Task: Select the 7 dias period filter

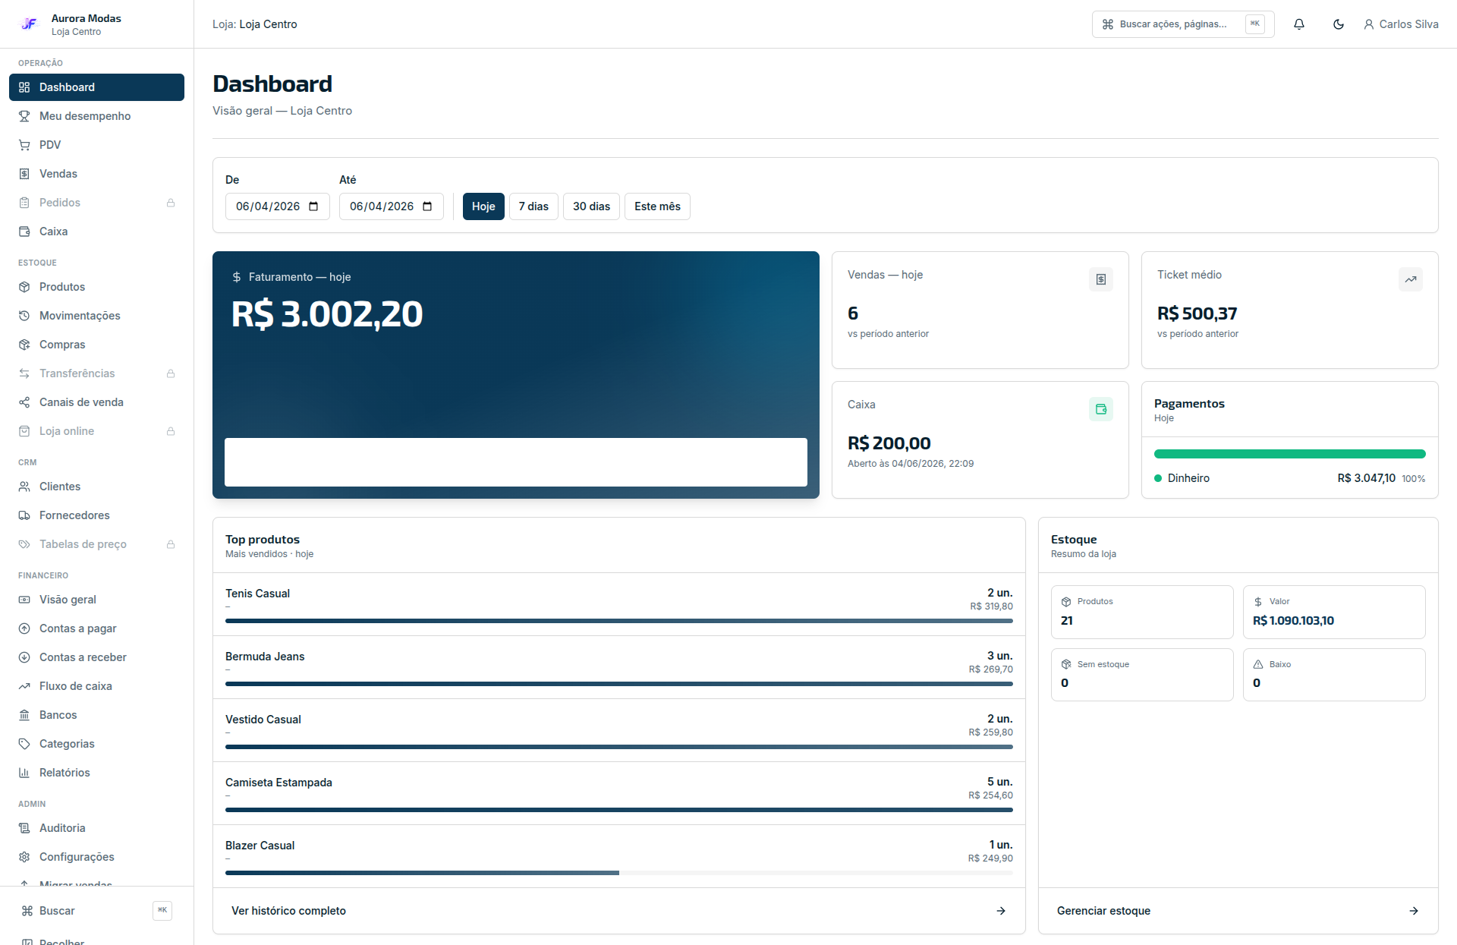Action: point(533,206)
